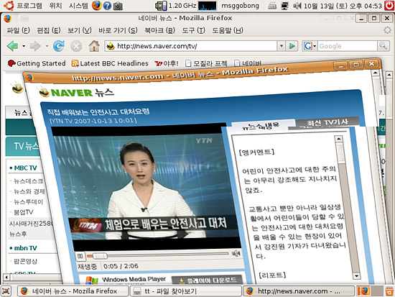Open Latest BBC Headlines feed bookmark
395x297 pixels.
110,63
